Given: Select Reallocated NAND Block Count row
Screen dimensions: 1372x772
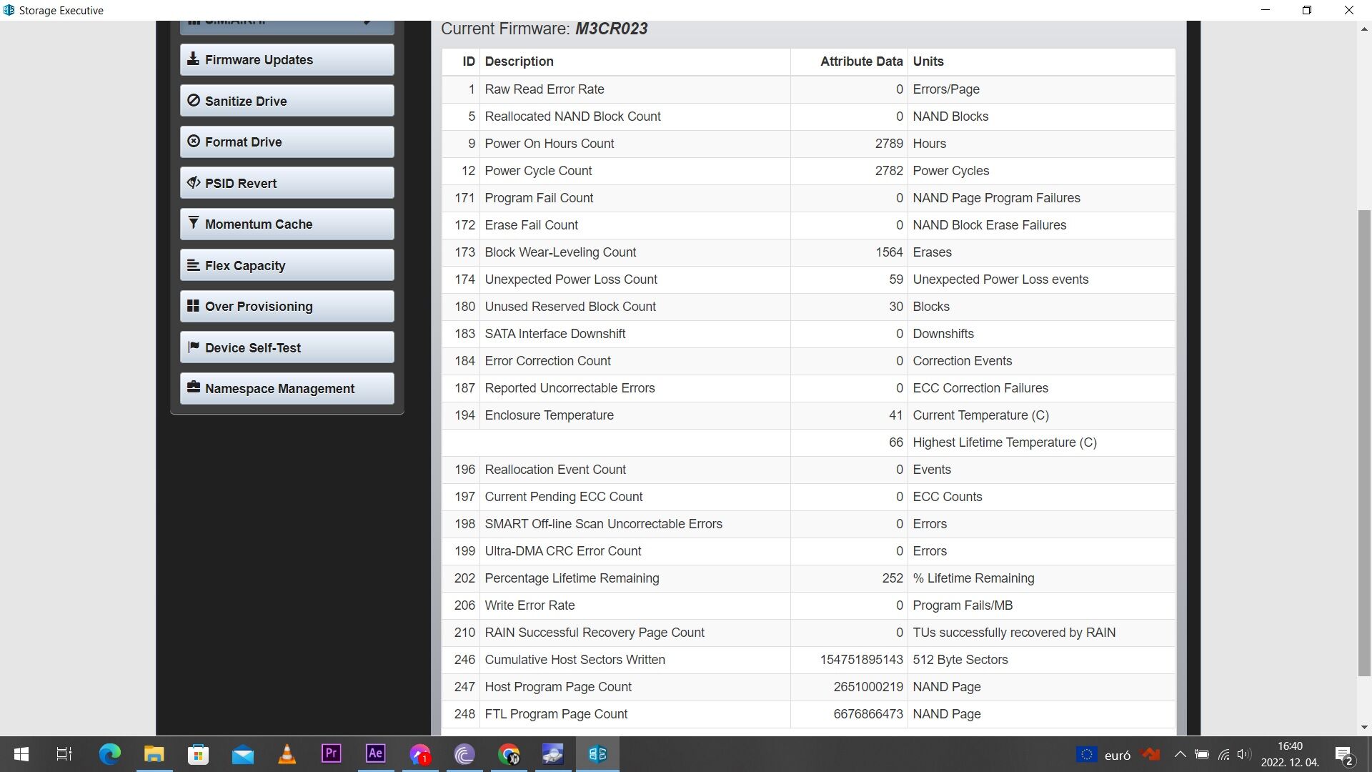Looking at the screenshot, I should pos(808,117).
